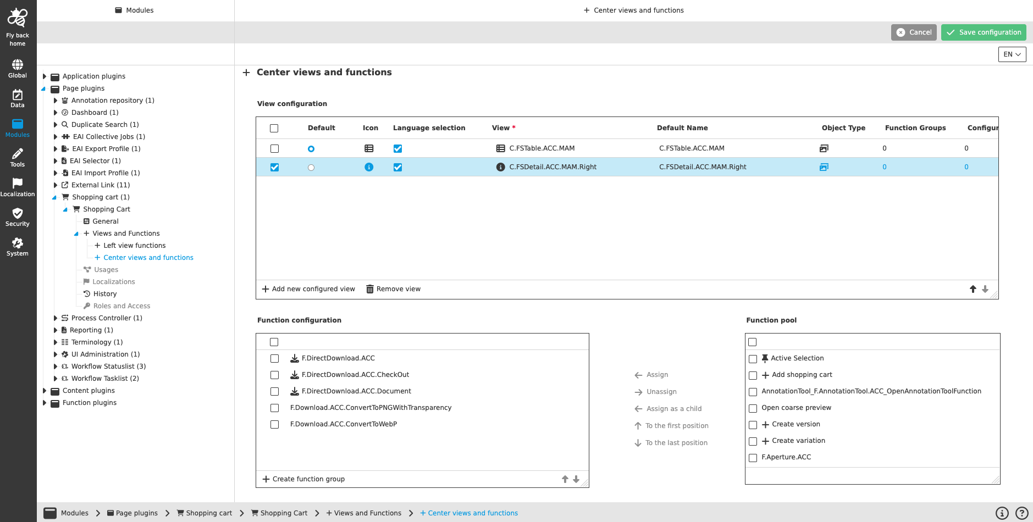Select the History item in the tree
1033x522 pixels.
click(105, 293)
